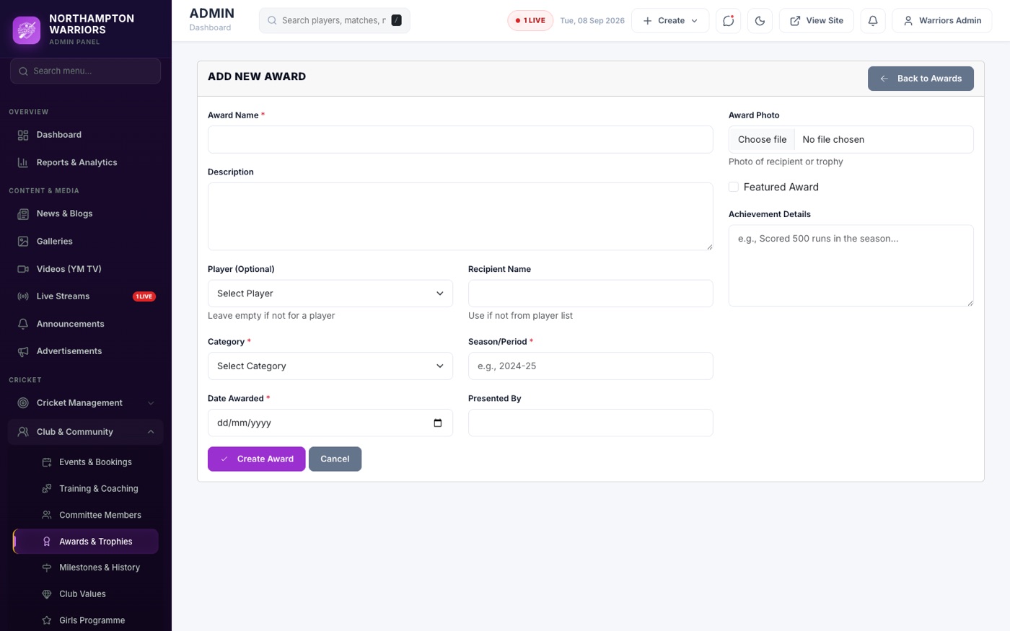Click the magnifier icon in the top search
Viewport: 1010px width, 631px height.
click(x=272, y=20)
